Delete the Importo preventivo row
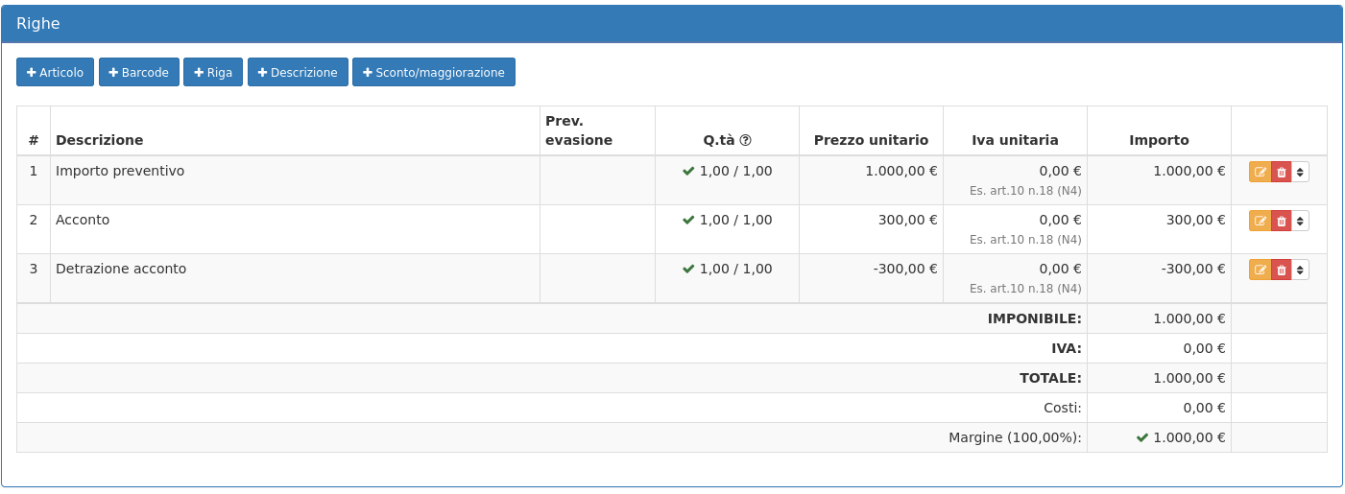1345x494 pixels. pyautogui.click(x=1281, y=172)
